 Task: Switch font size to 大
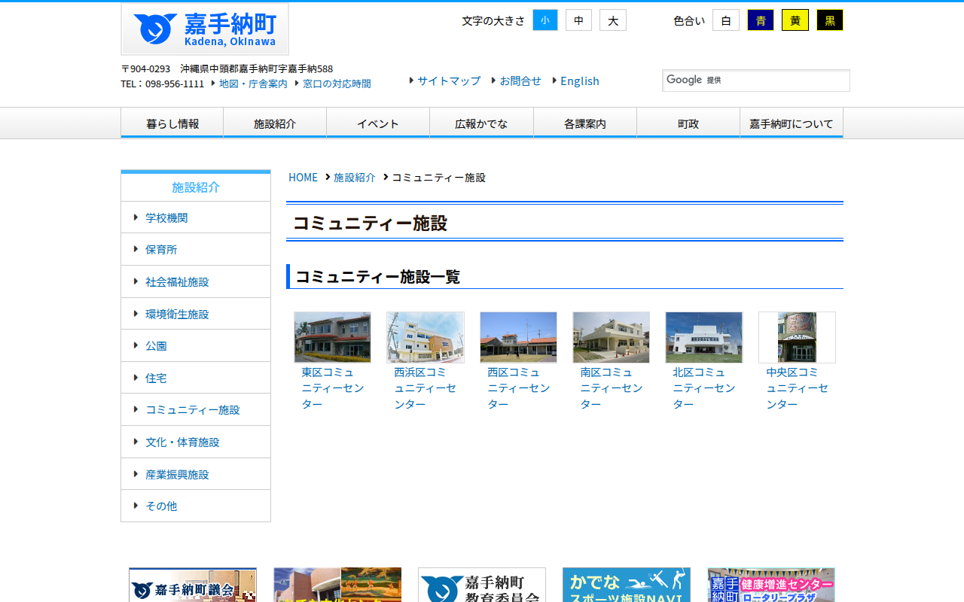coord(612,20)
